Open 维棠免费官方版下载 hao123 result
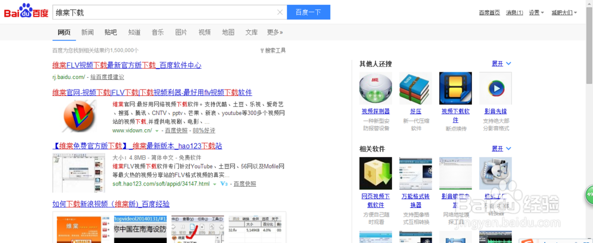The image size is (593, 243). click(x=138, y=146)
